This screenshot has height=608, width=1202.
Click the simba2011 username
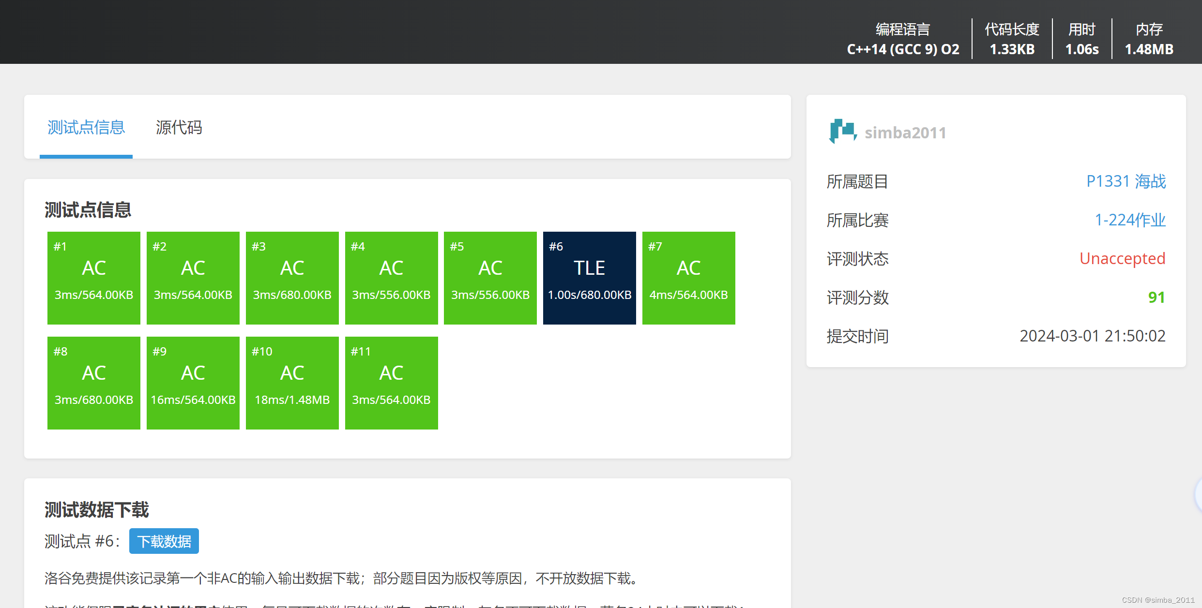[x=905, y=133]
